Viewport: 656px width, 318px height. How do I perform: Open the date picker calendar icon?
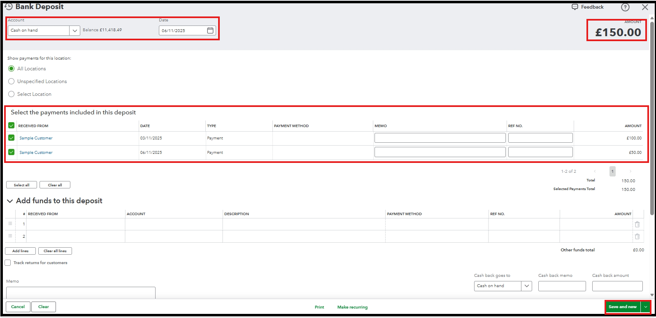pyautogui.click(x=210, y=30)
